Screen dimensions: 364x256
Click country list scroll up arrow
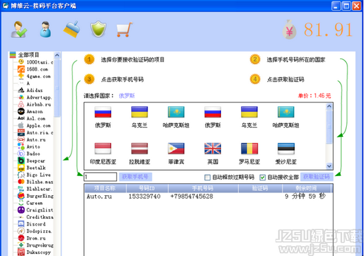coord(329,107)
